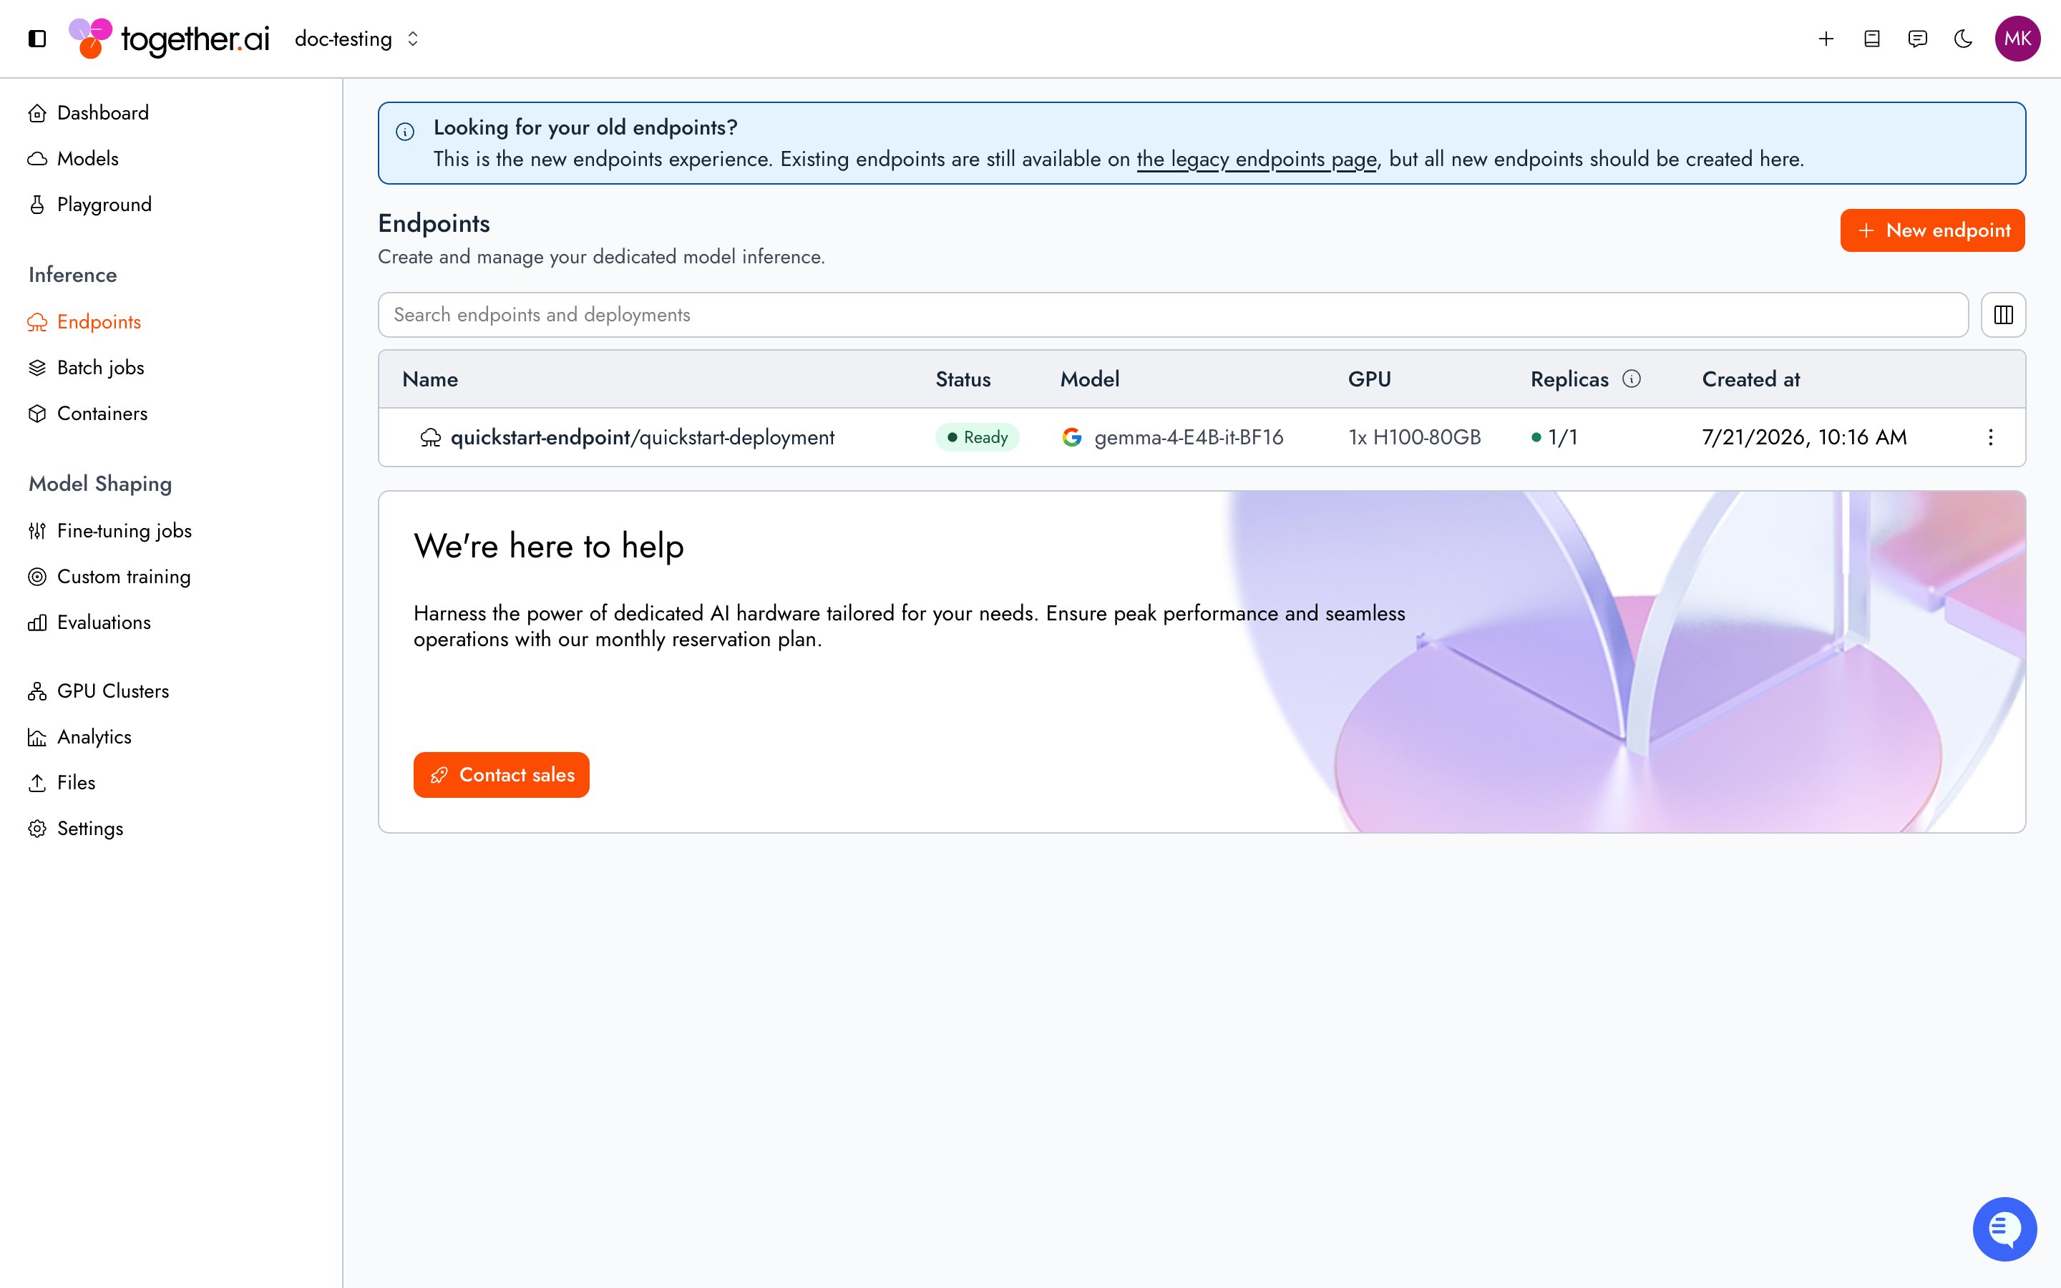
Task: Click the Dashboard house icon
Action: (36, 113)
